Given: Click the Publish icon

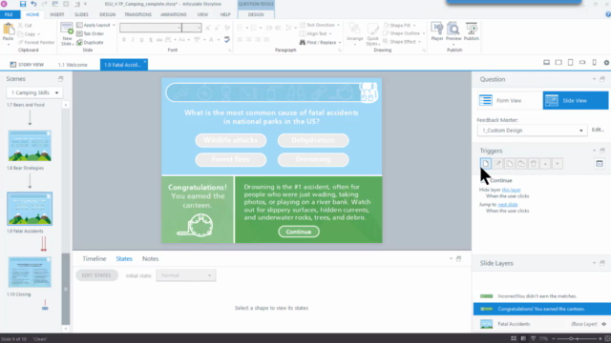Looking at the screenshot, I should tap(471, 29).
